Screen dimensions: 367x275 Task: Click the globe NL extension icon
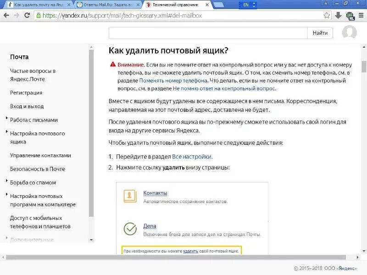350,16
